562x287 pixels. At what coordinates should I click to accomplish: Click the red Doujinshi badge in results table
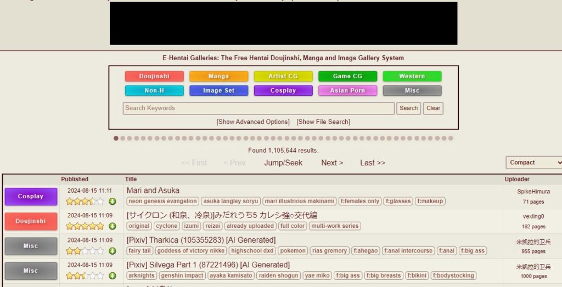(31, 221)
